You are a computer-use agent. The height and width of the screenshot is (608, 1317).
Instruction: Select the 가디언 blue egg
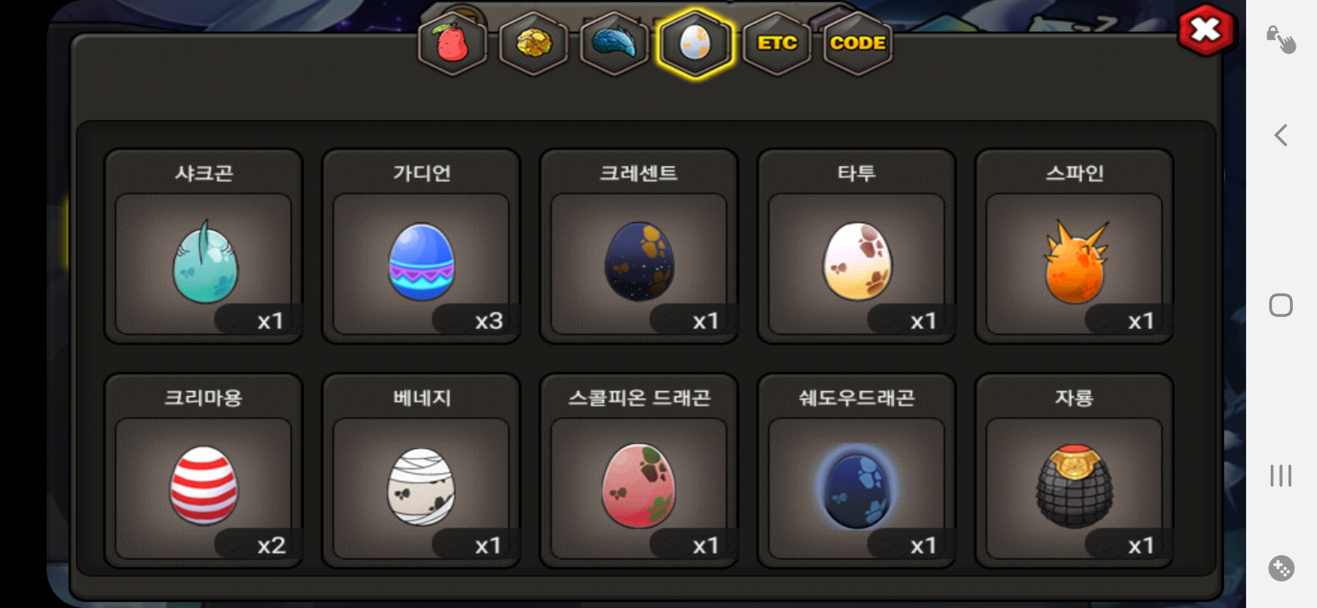421,247
